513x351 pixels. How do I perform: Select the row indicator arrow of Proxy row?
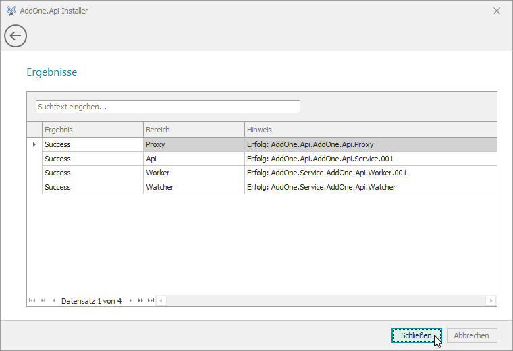34,144
